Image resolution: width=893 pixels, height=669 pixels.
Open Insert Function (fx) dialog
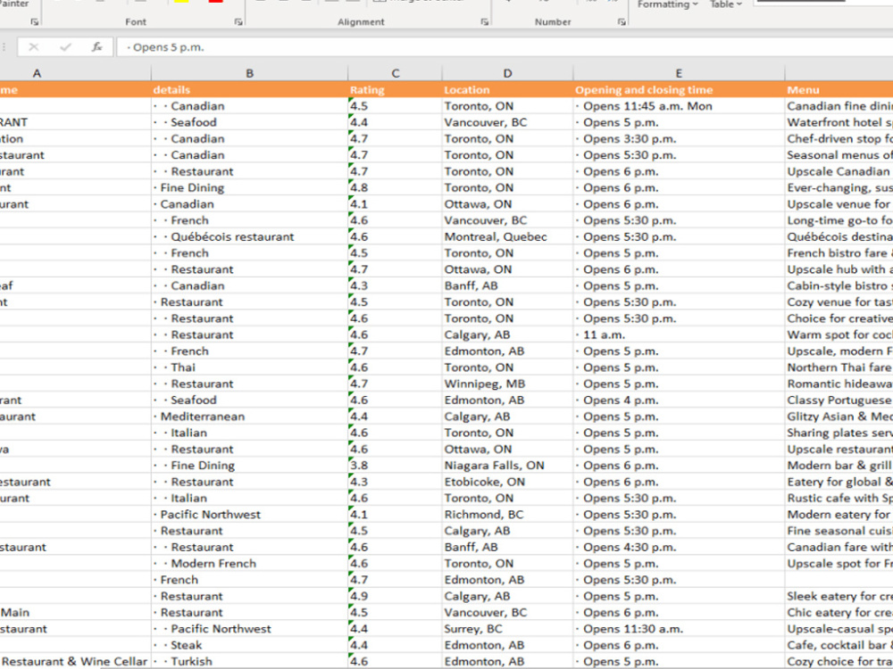coord(96,47)
